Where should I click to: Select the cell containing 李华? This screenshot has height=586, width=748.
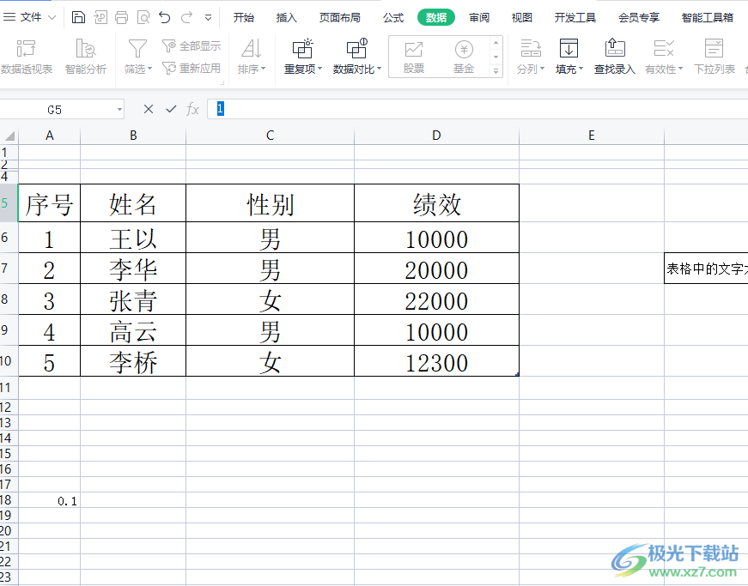pos(133,269)
